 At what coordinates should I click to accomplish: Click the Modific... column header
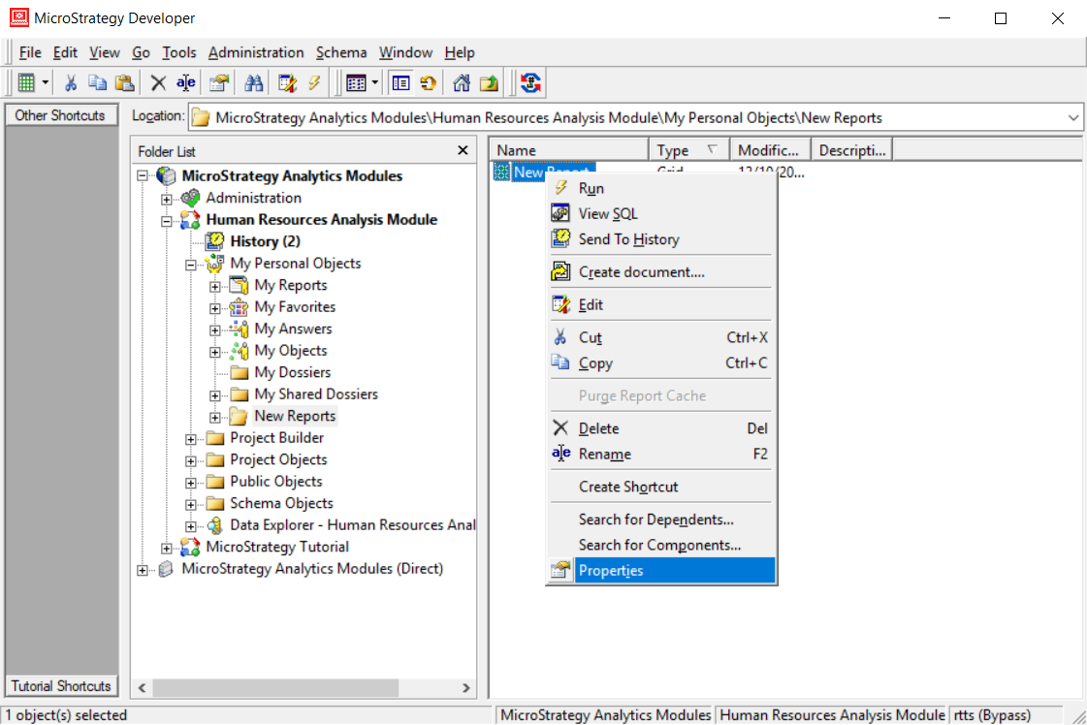pos(770,150)
